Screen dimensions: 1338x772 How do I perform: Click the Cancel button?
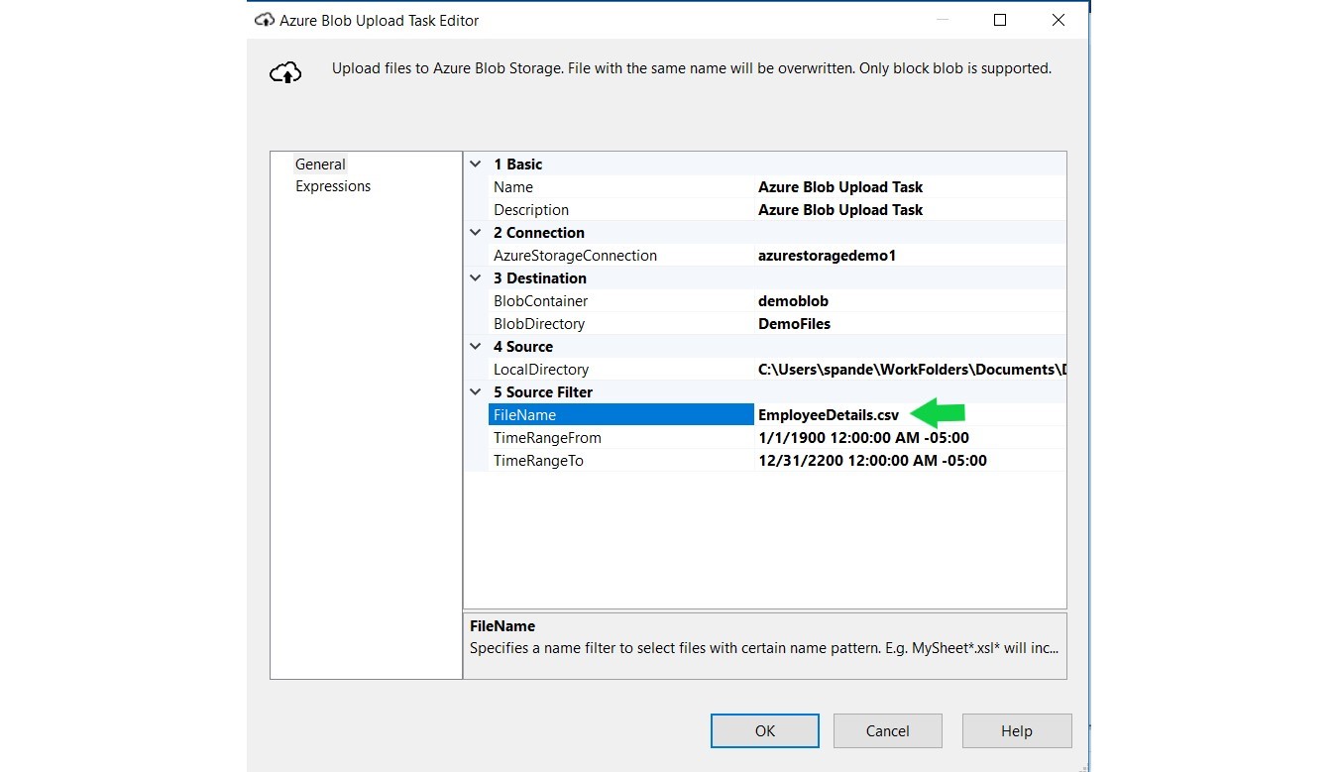(887, 731)
